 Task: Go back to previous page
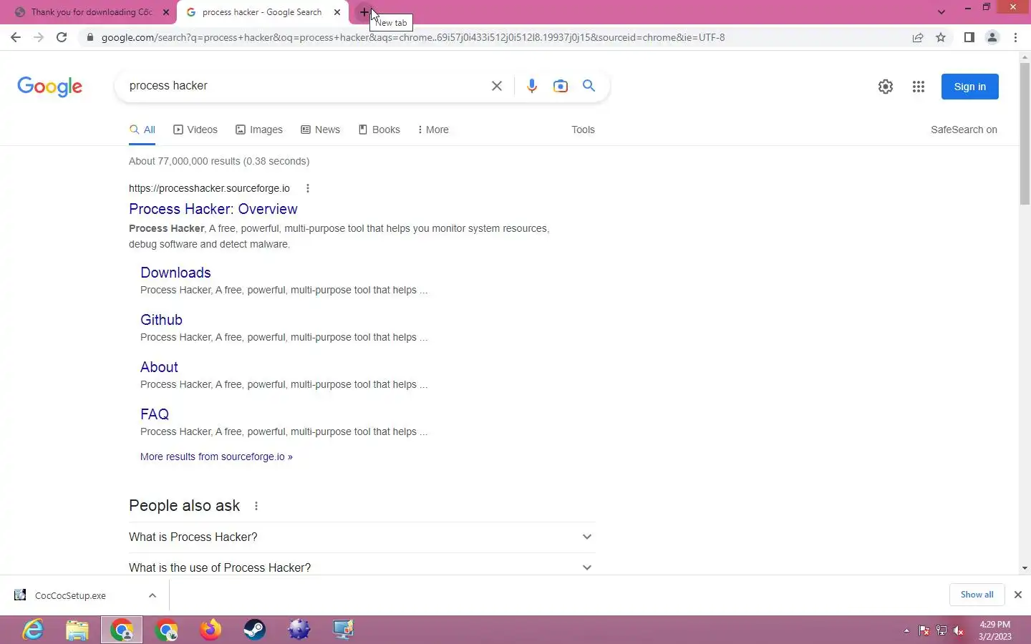tap(16, 37)
